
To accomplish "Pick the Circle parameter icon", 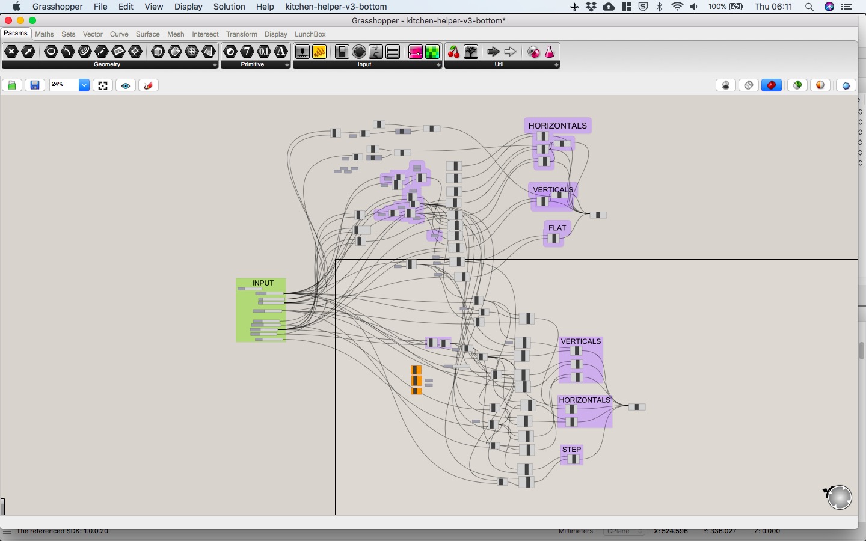I will point(51,52).
